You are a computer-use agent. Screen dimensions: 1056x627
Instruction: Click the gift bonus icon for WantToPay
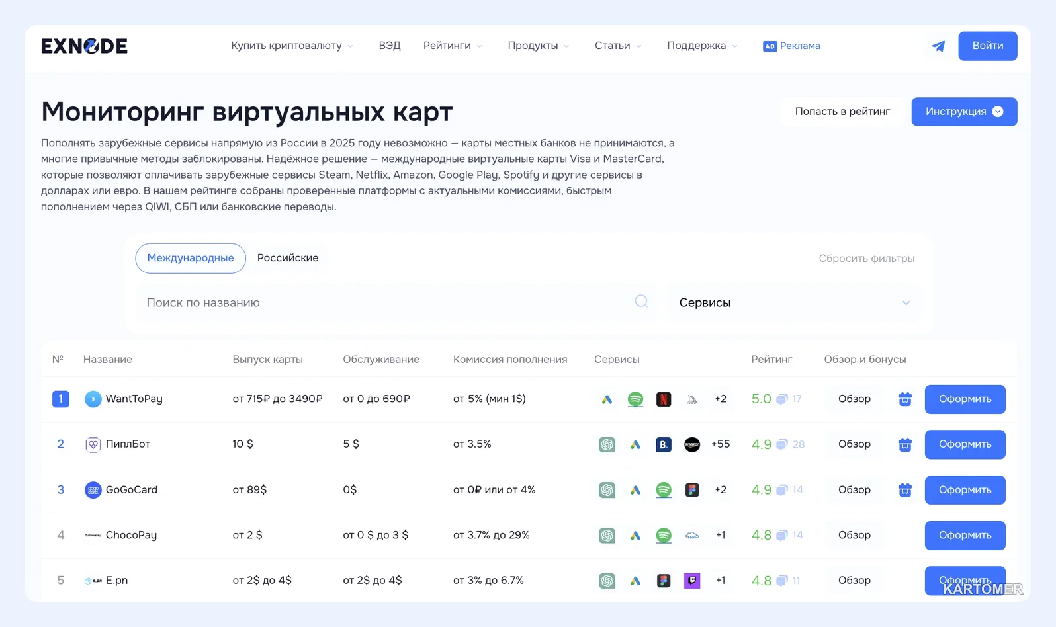(x=905, y=399)
